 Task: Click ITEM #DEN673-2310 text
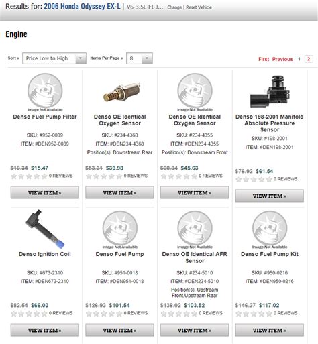[45, 281]
